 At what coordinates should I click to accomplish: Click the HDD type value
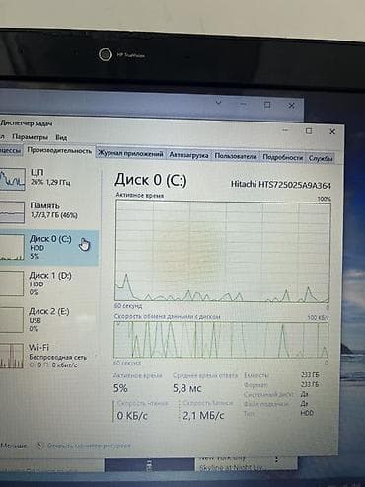click(307, 413)
